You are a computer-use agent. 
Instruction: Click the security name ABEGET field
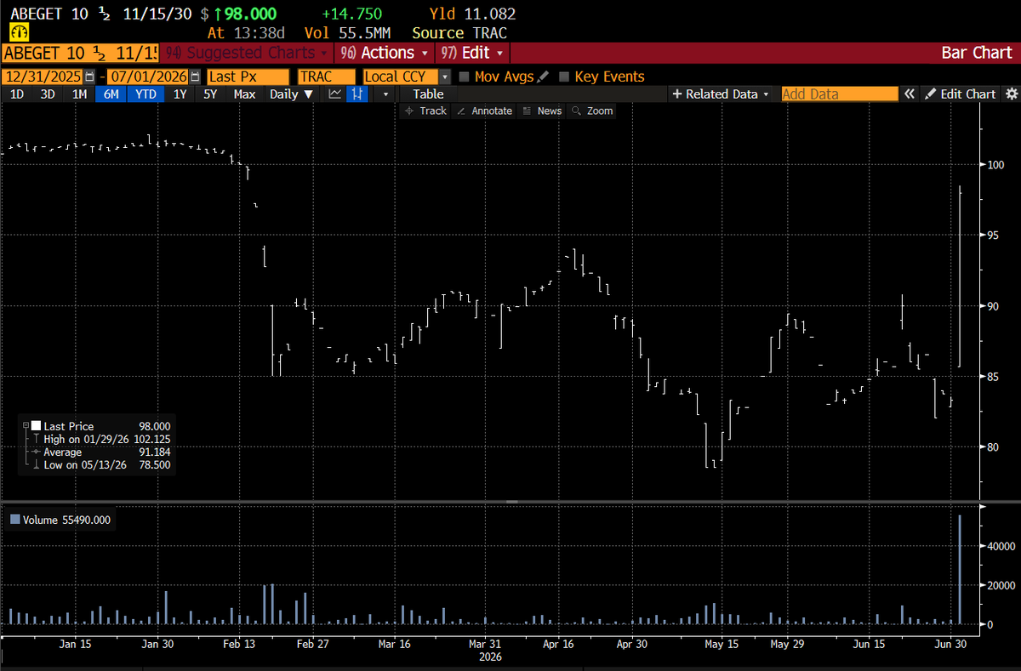click(x=80, y=53)
